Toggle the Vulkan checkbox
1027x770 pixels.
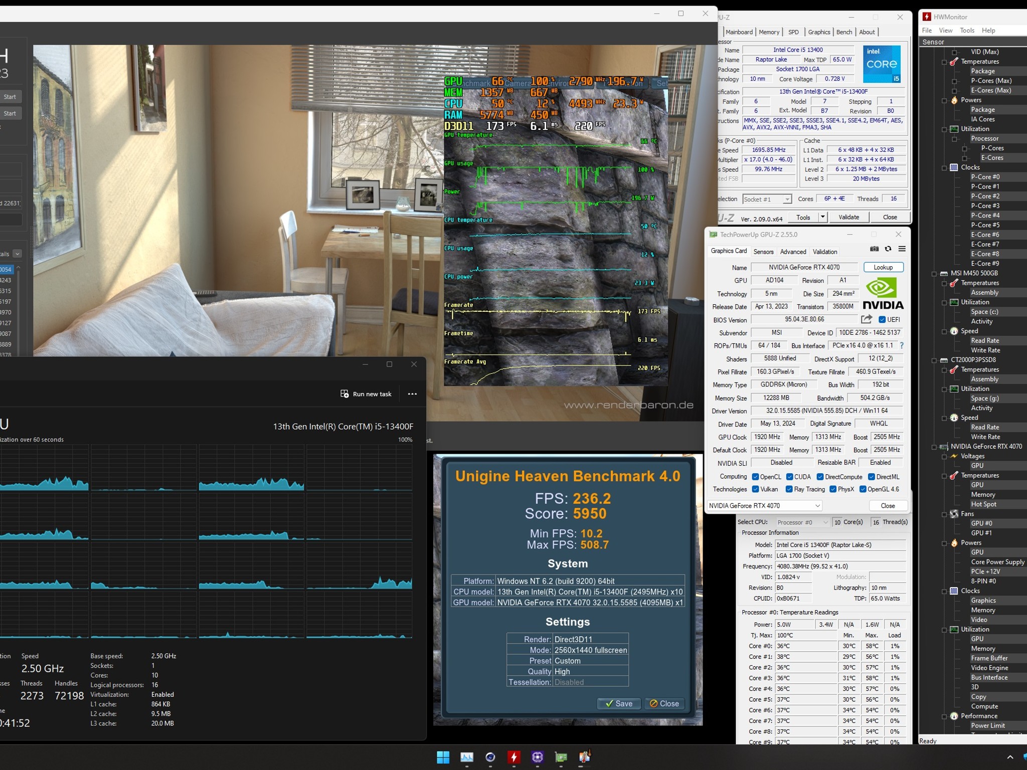click(x=755, y=489)
